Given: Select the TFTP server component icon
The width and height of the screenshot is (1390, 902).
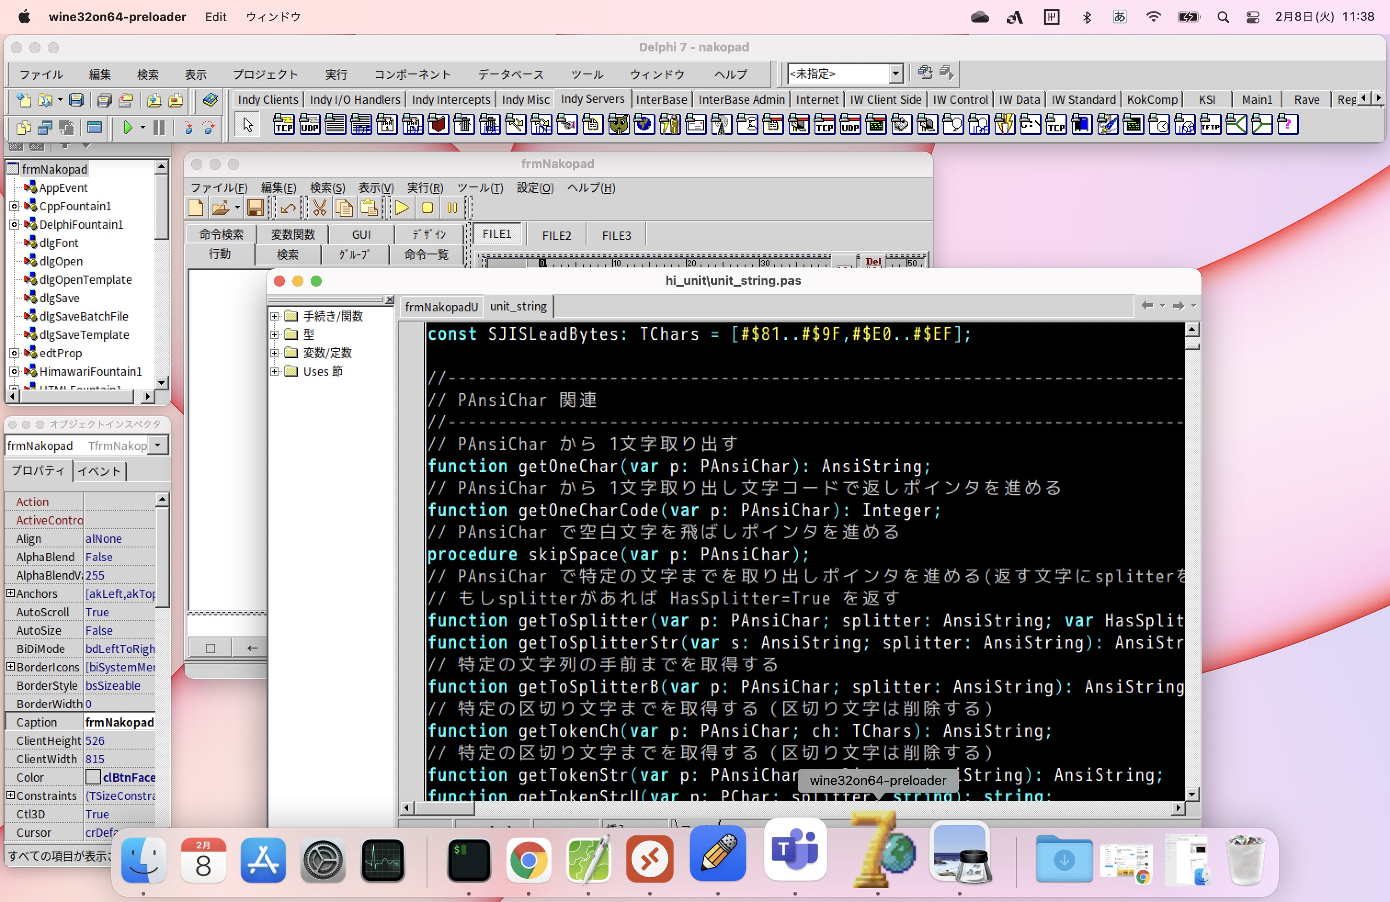Looking at the screenshot, I should pyautogui.click(x=1210, y=124).
